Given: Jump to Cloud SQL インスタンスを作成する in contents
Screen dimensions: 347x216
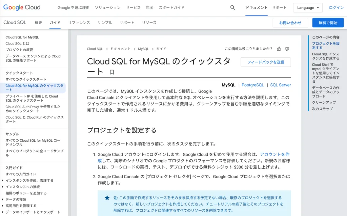Looking at the screenshot, I should 326,56.
